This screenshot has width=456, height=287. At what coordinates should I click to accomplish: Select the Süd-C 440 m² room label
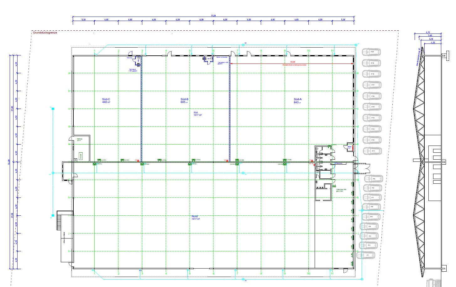[106, 100]
